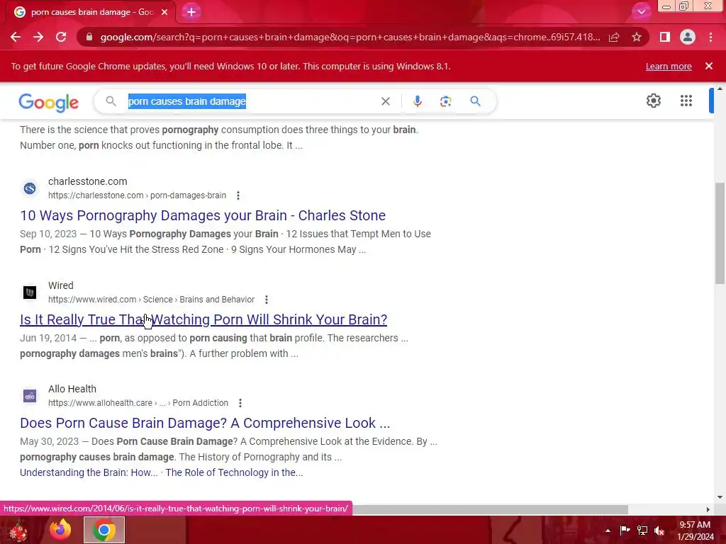Viewport: 726px width, 544px height.
Task: Go to Google home via the Google logo
Action: pos(49,102)
